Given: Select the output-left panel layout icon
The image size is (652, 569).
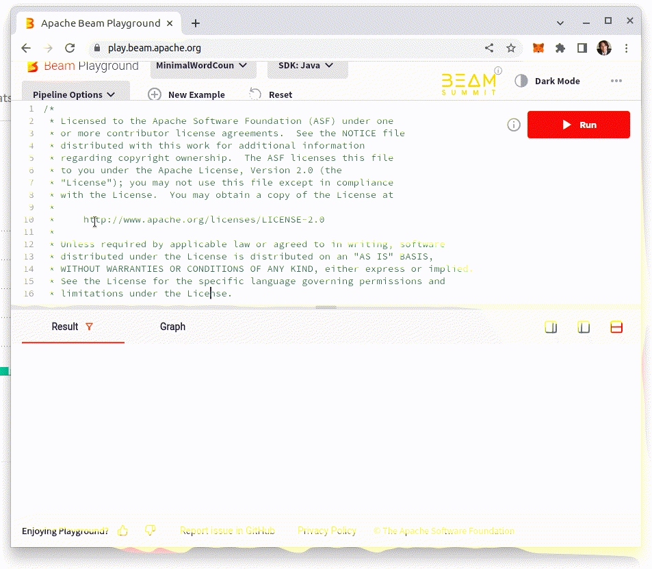Looking at the screenshot, I should click(584, 327).
